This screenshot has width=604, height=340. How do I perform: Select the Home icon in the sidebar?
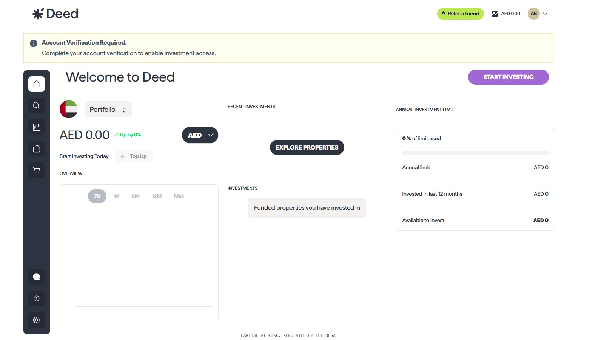click(x=36, y=84)
